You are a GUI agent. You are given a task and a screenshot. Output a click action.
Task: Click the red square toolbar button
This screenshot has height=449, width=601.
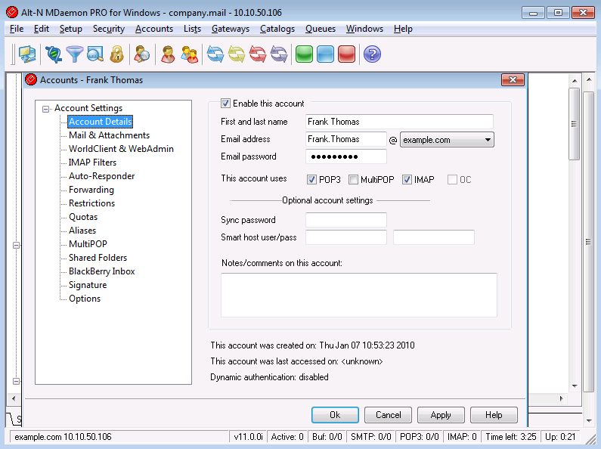point(346,54)
